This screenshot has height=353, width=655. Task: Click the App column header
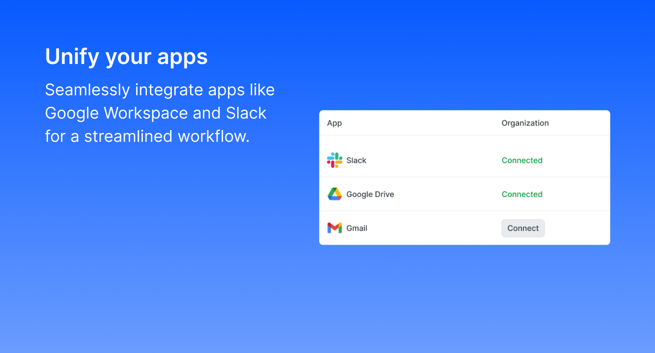(334, 123)
